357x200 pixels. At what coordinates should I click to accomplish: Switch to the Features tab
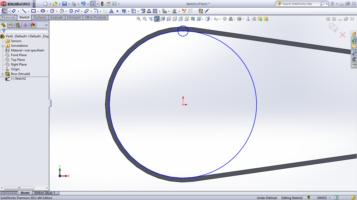pyautogui.click(x=8, y=17)
